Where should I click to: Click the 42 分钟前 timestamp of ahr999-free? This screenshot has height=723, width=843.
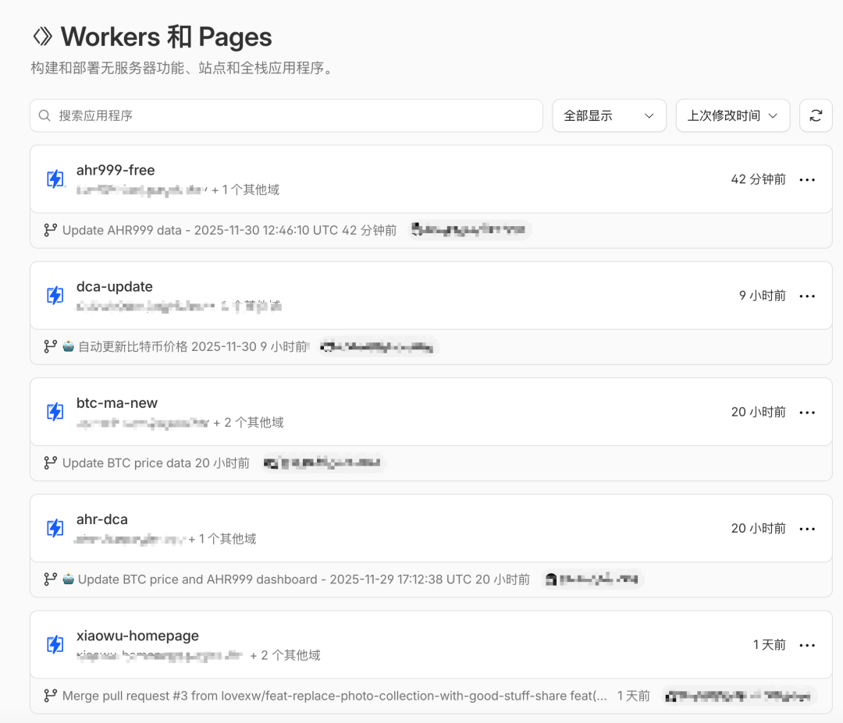click(758, 179)
